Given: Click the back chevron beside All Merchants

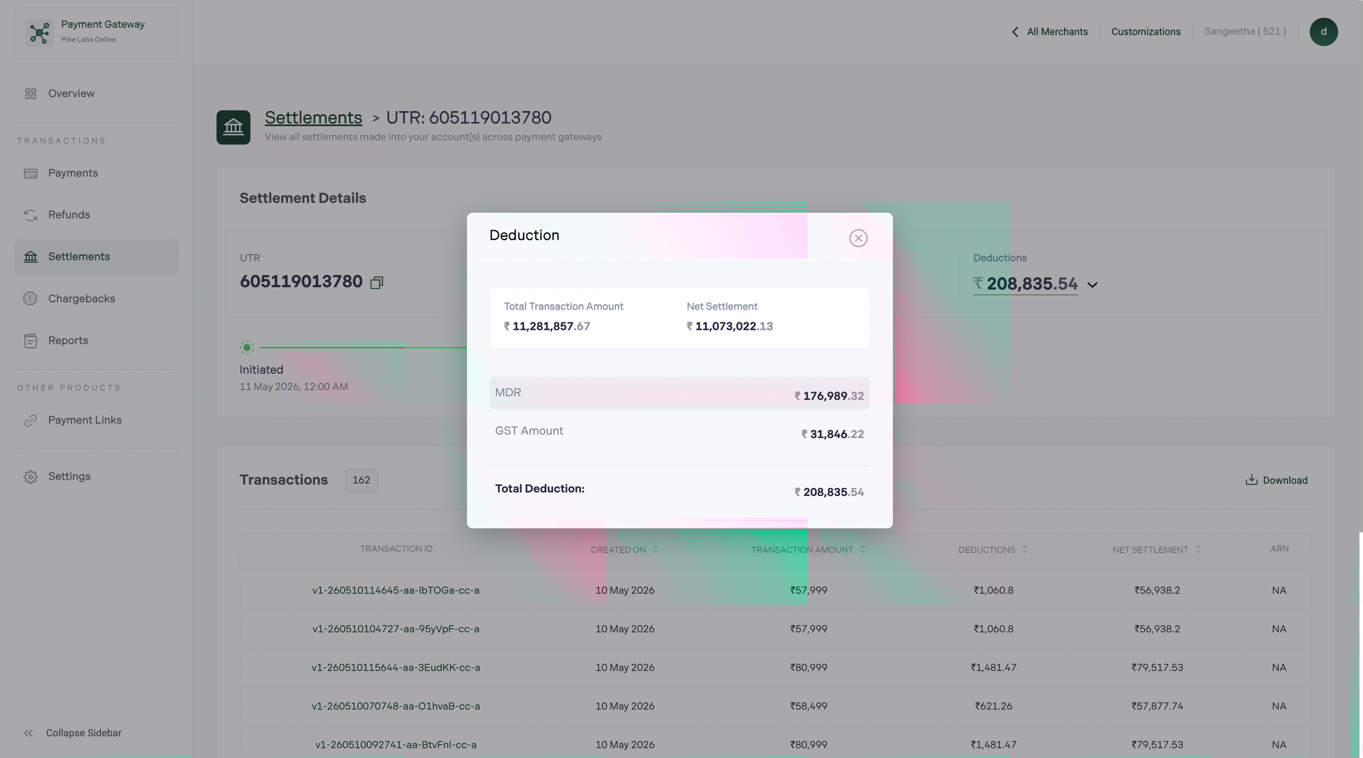Looking at the screenshot, I should pos(1015,32).
